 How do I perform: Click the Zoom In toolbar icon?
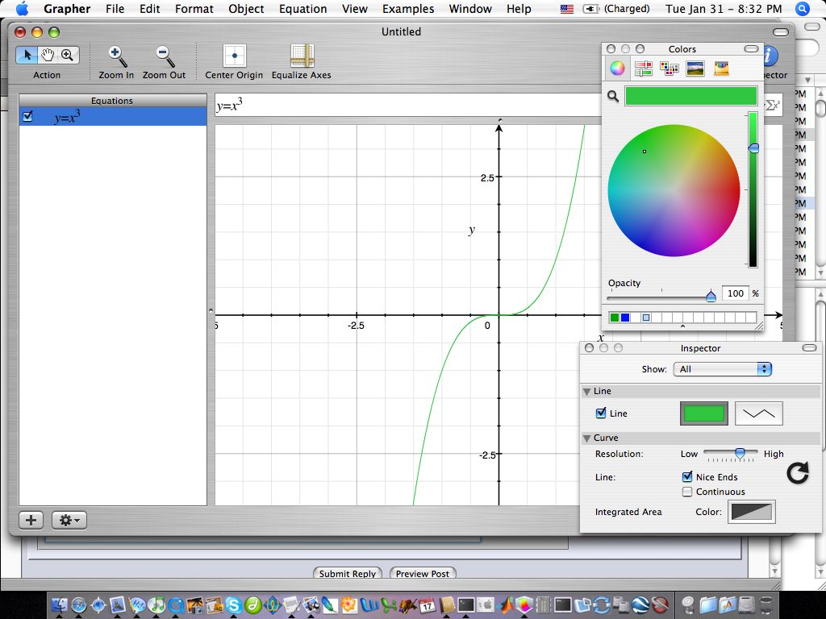[116, 56]
